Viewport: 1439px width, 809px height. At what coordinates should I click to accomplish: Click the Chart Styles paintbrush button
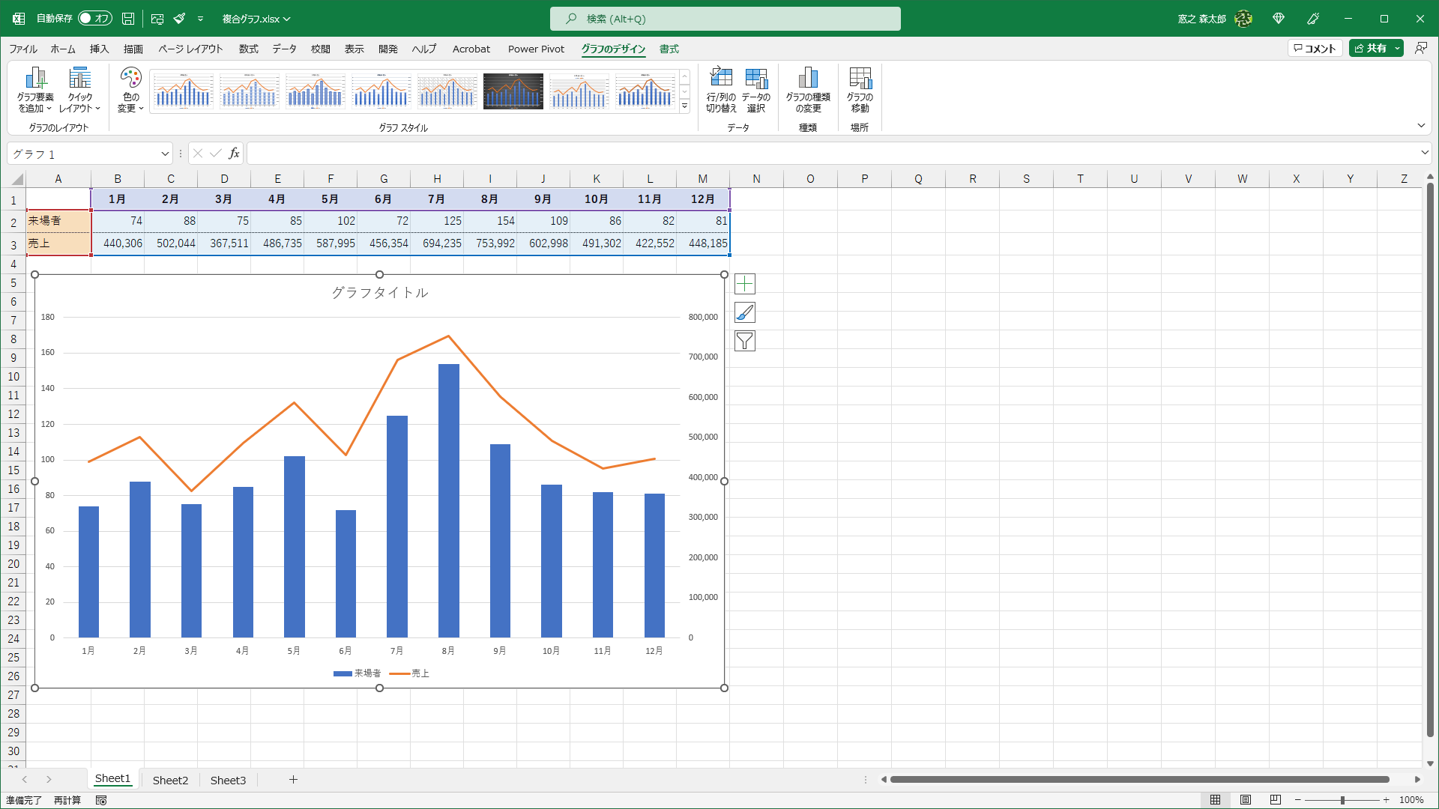(x=744, y=312)
